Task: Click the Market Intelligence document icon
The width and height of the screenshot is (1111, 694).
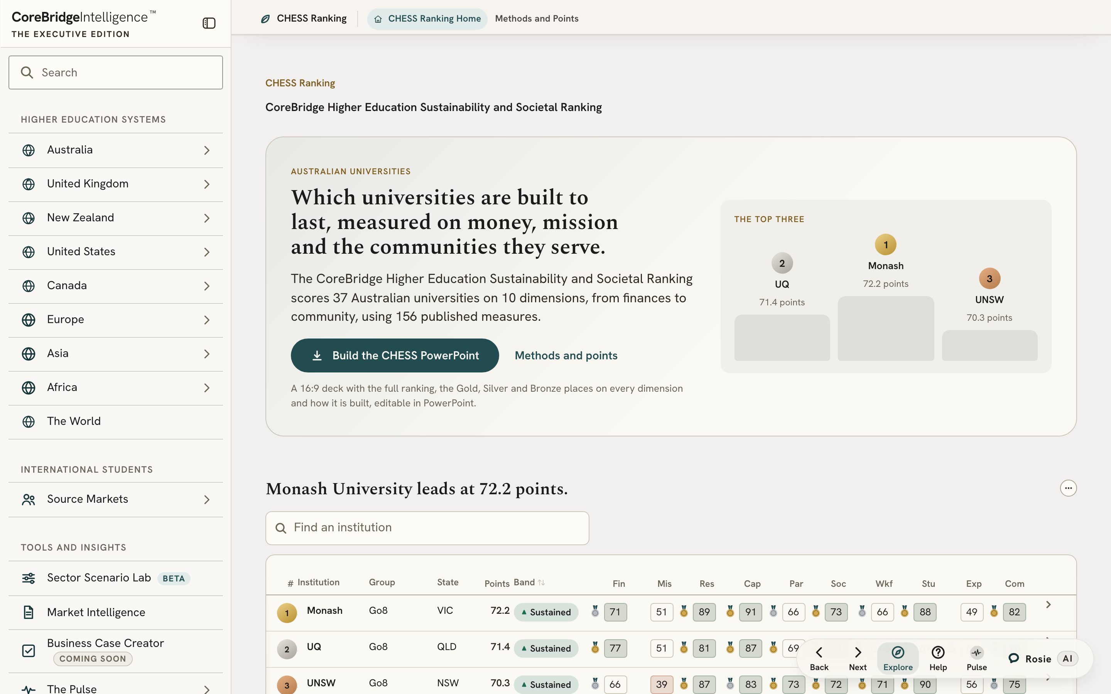Action: (29, 612)
